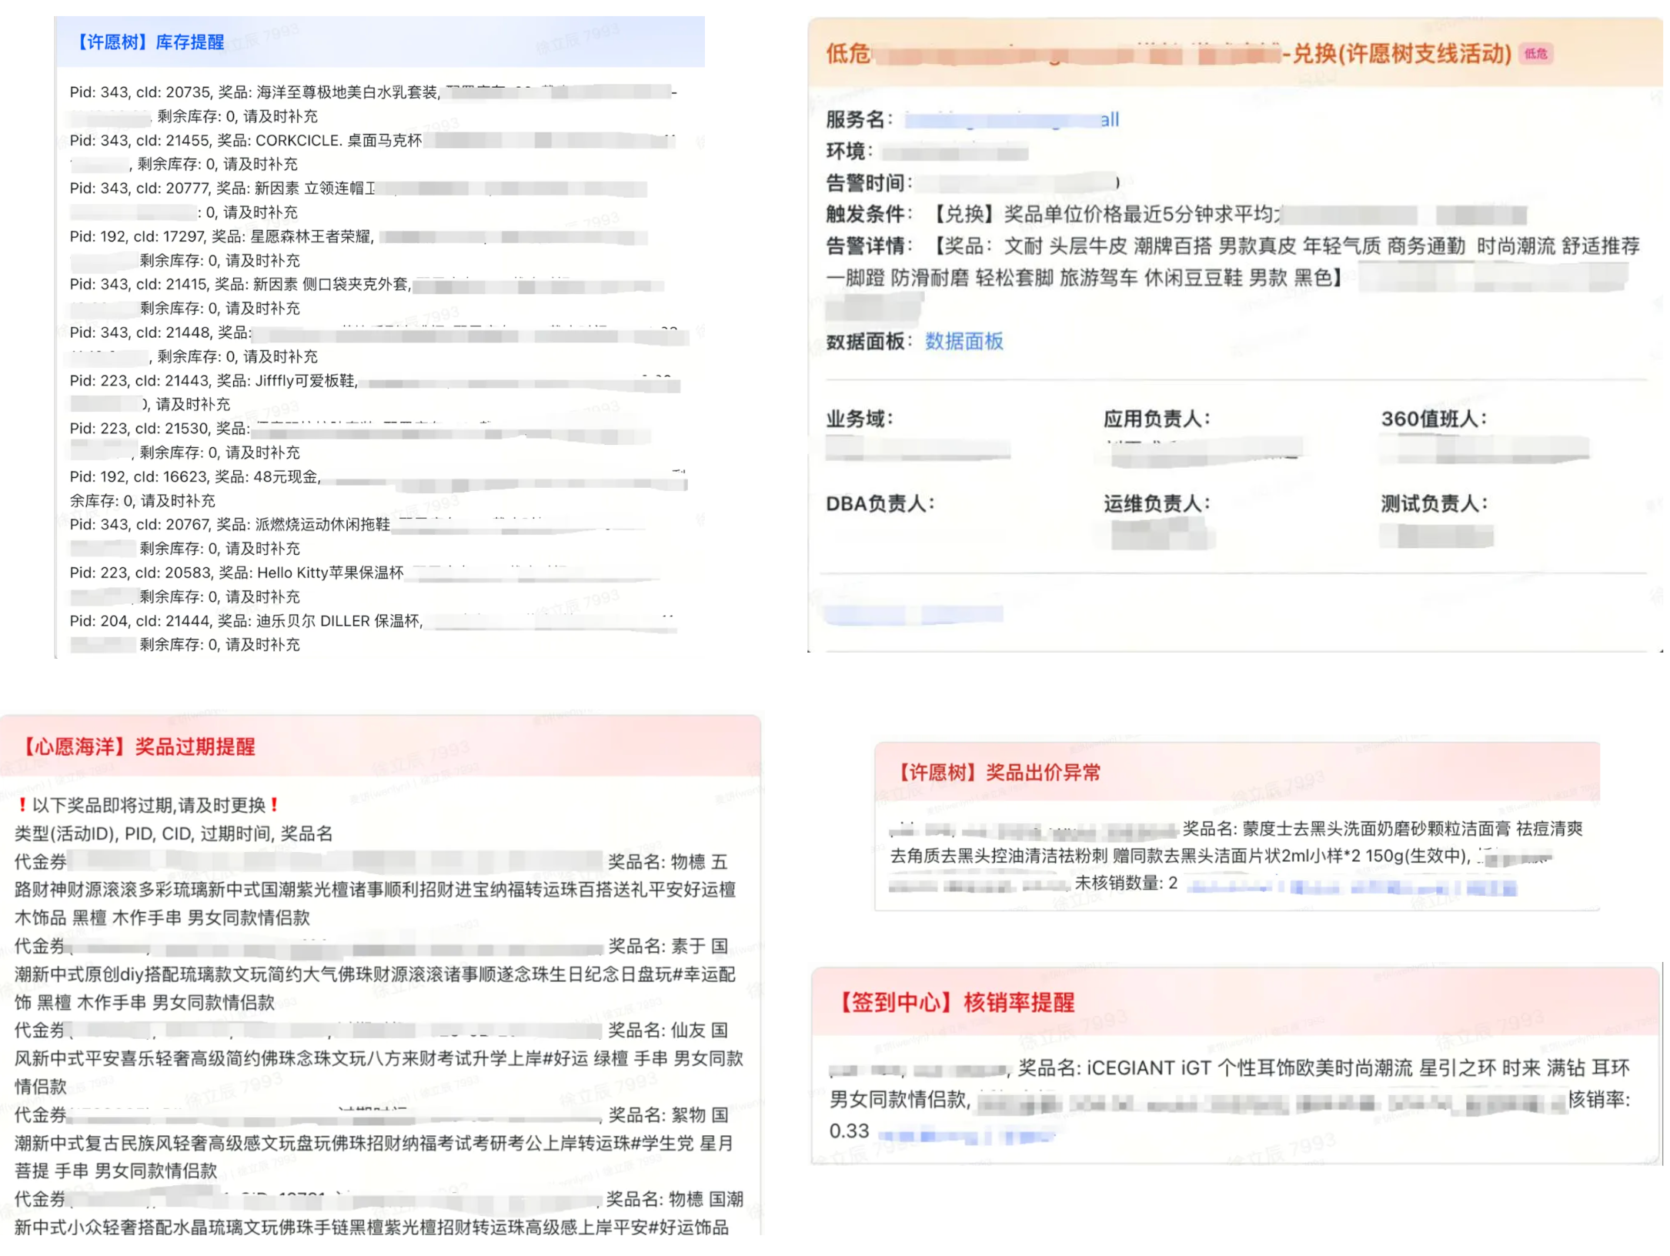Click the 低危 severity tag badge
The height and width of the screenshot is (1256, 1670).
tap(1535, 53)
